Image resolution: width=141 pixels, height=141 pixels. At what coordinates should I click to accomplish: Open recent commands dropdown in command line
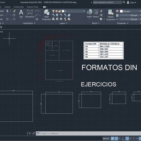tap(38, 133)
